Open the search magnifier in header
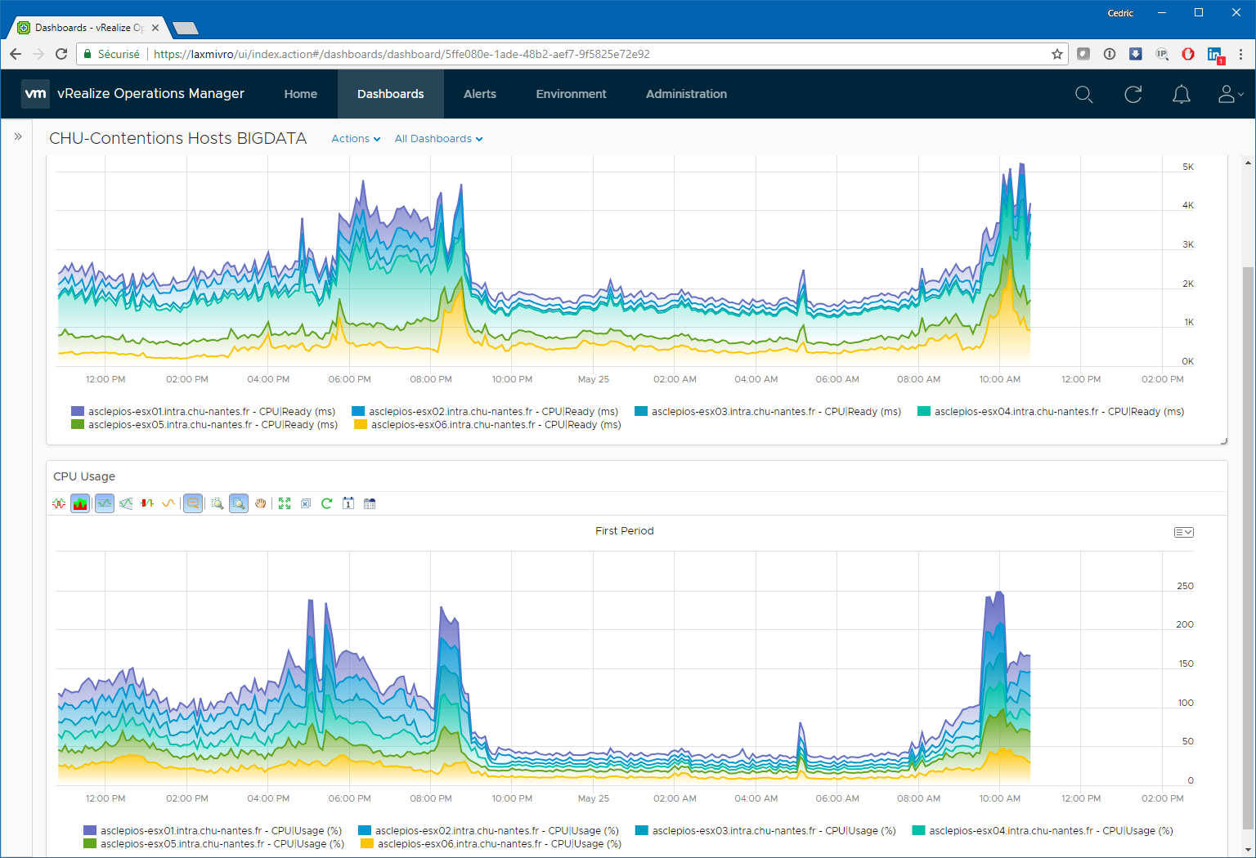Viewport: 1256px width, 858px height. click(x=1083, y=94)
